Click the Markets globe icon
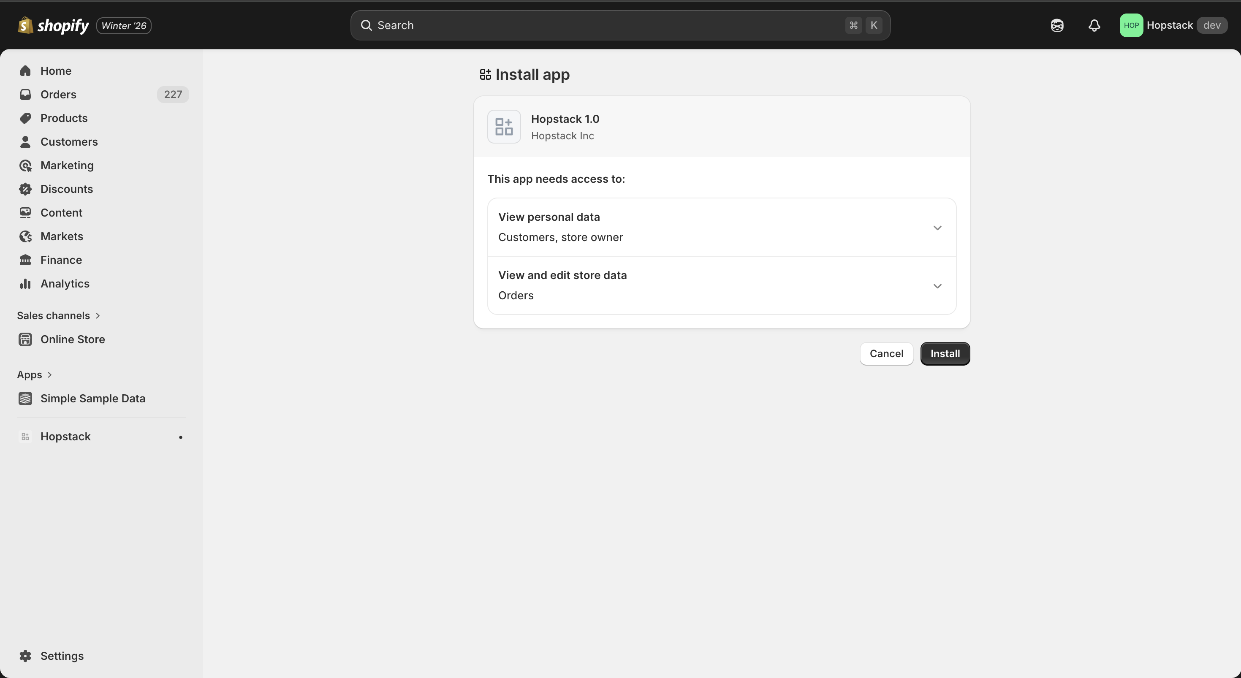Viewport: 1241px width, 678px height. coord(25,236)
